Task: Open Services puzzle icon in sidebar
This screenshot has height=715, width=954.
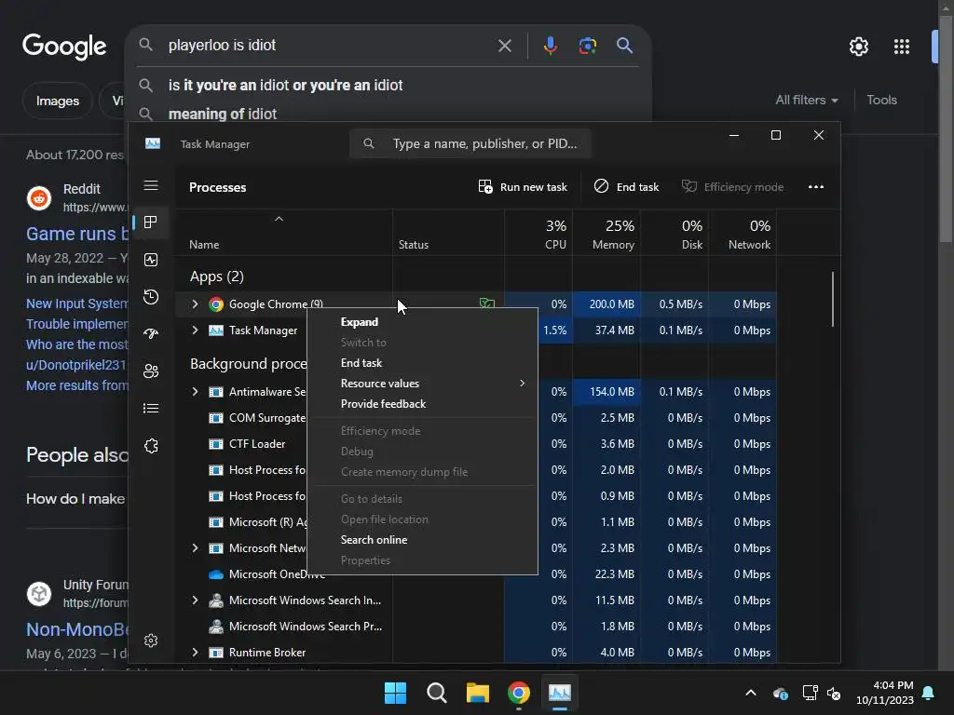Action: 151,446
